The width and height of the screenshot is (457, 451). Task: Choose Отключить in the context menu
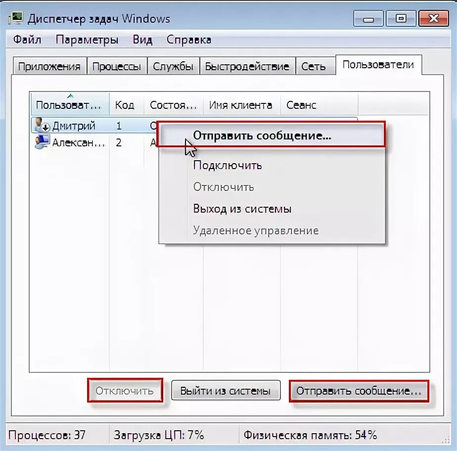click(x=272, y=187)
